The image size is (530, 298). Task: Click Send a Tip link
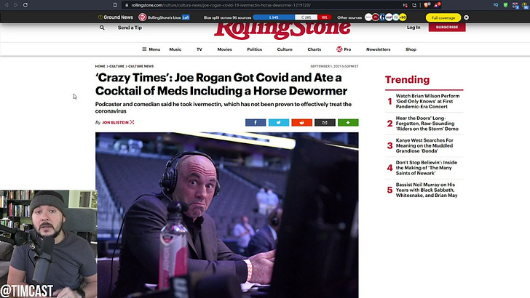point(130,28)
